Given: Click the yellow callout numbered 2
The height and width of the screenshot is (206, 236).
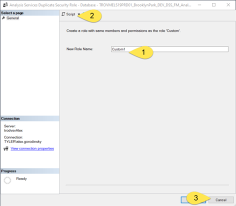Looking at the screenshot, I should click(x=90, y=15).
